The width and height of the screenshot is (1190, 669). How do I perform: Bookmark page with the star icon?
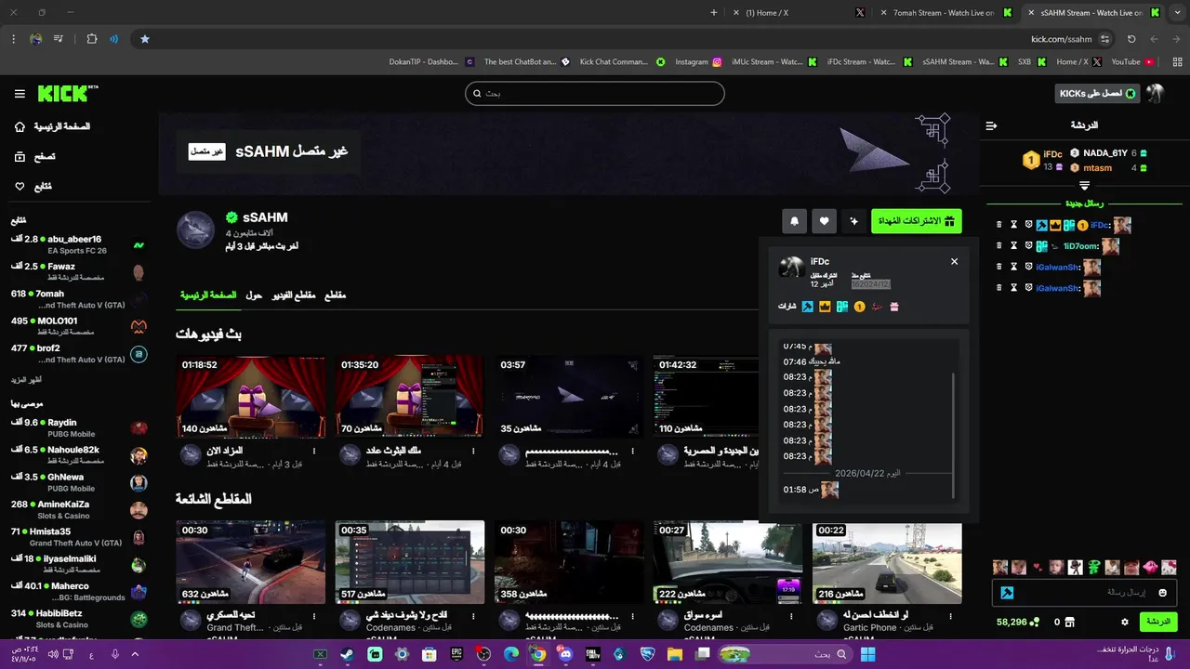[x=145, y=39]
